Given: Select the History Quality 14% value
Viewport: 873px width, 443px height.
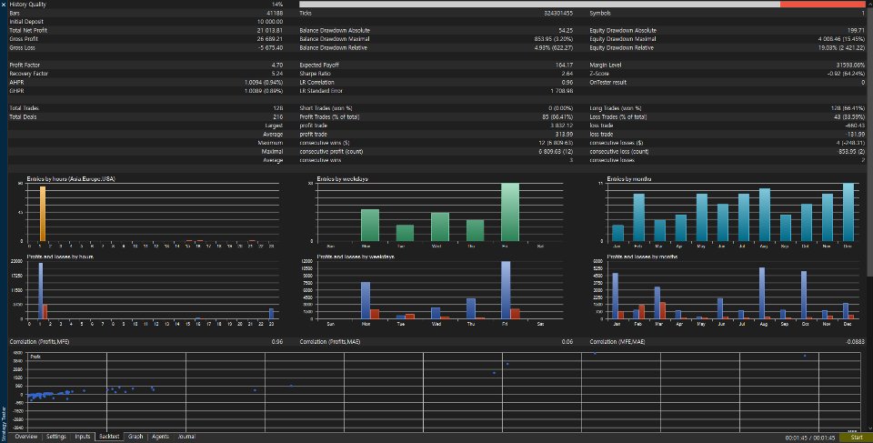Looking at the screenshot, I should coord(277,5).
